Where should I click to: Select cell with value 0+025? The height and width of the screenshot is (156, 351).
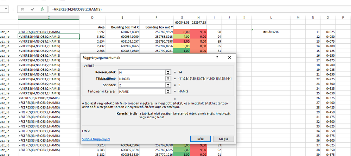pos(328,32)
